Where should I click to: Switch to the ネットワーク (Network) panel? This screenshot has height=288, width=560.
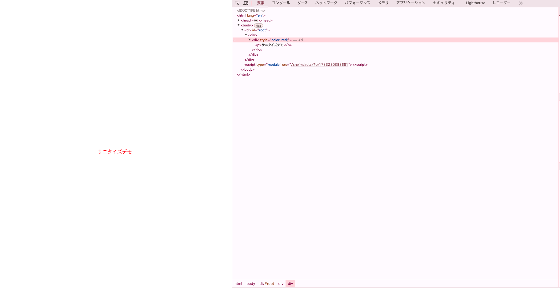326,3
